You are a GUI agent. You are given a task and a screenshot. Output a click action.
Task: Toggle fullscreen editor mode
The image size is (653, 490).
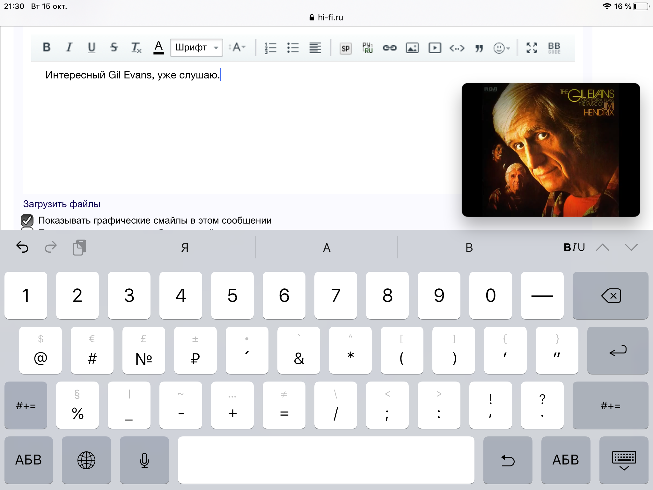coord(532,48)
